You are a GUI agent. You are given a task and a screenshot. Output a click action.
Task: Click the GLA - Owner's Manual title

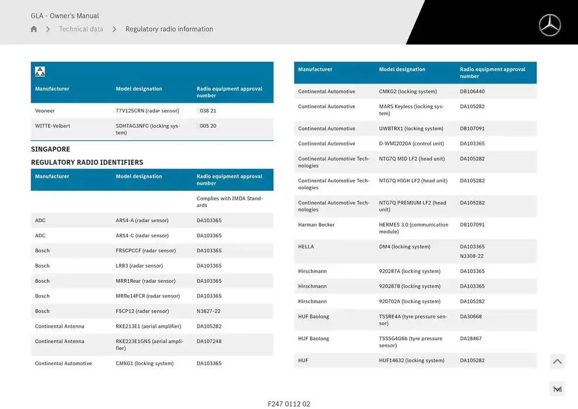pyautogui.click(x=65, y=16)
